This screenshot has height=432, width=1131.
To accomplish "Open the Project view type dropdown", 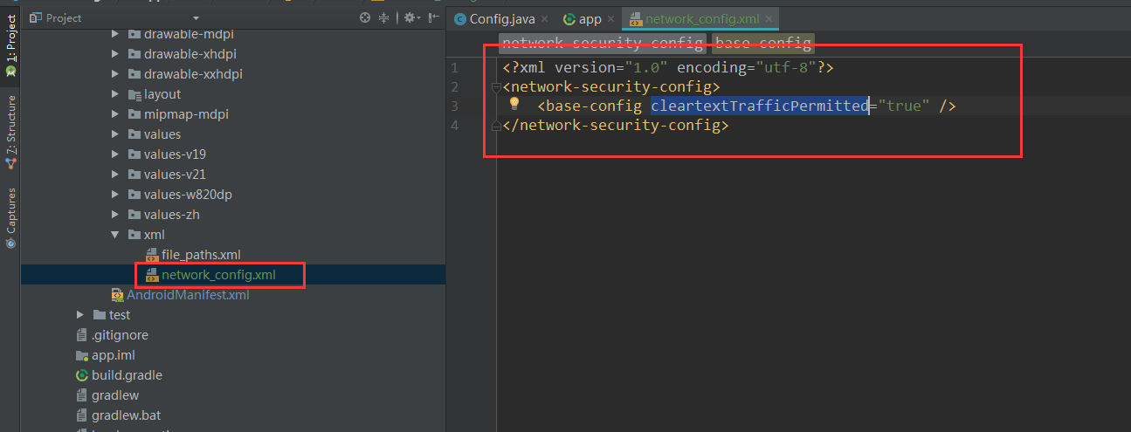I will [196, 17].
